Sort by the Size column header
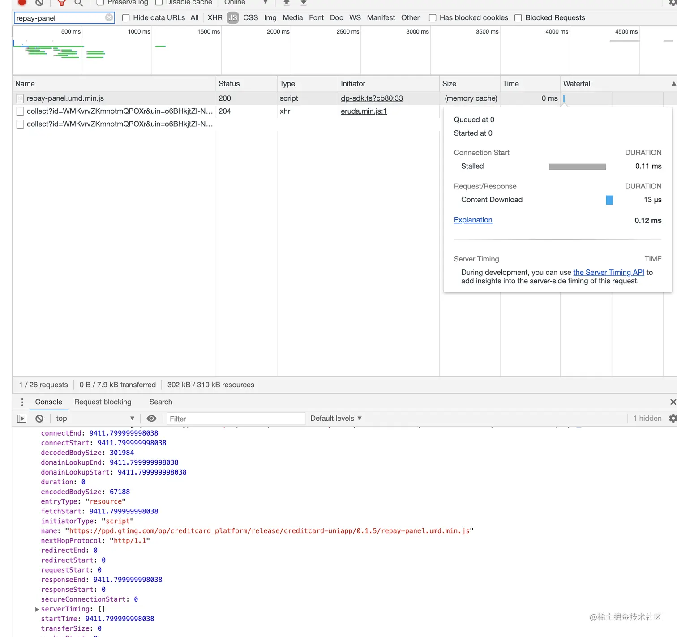Image resolution: width=677 pixels, height=637 pixels. 470,84
